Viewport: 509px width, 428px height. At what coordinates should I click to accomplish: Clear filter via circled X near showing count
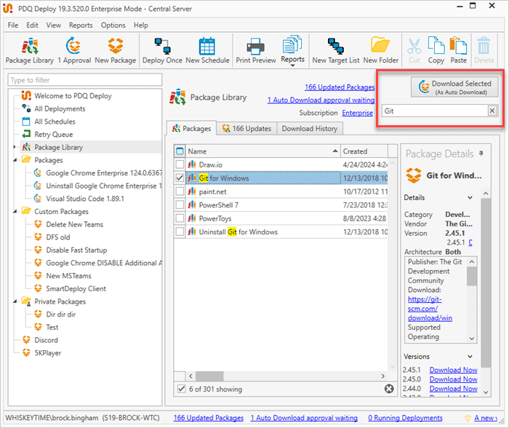tap(389, 389)
